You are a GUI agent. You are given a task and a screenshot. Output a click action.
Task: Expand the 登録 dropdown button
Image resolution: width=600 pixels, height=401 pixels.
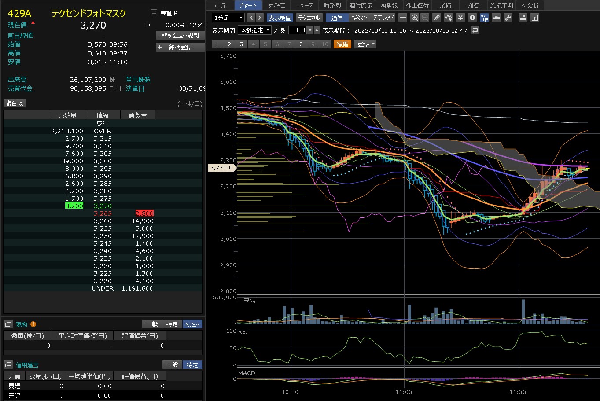point(366,44)
